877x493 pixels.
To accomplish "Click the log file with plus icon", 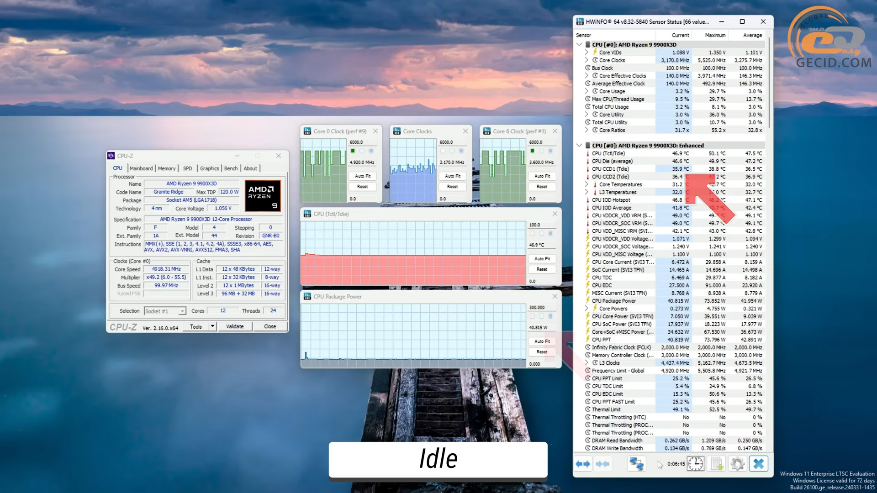I will coord(717,464).
